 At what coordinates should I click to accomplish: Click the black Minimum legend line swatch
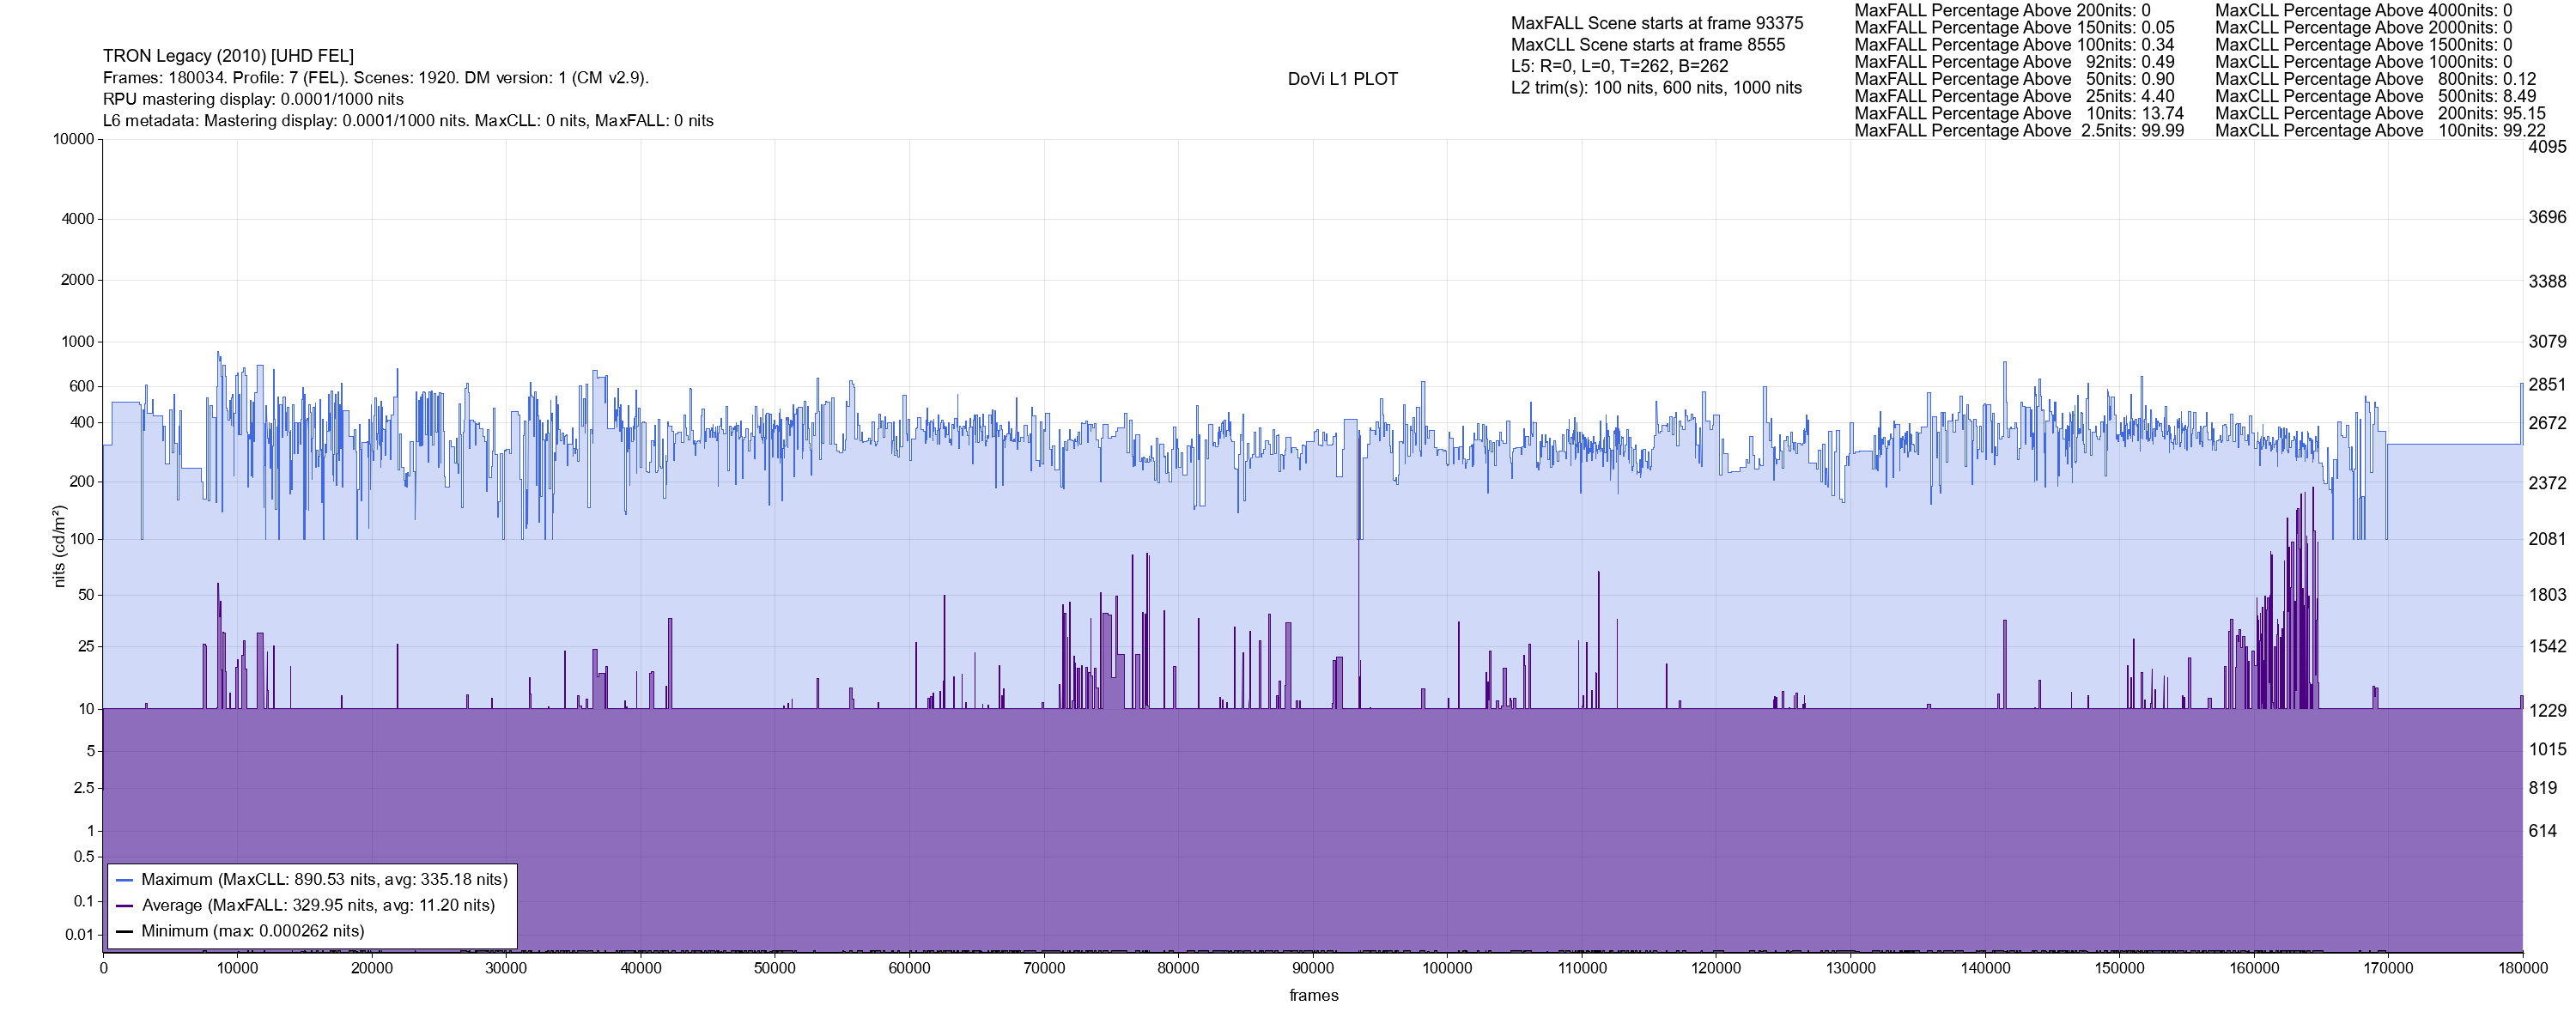(124, 931)
